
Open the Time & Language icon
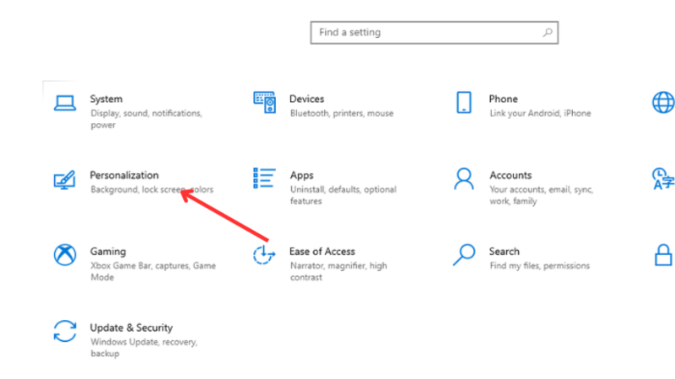click(x=663, y=179)
